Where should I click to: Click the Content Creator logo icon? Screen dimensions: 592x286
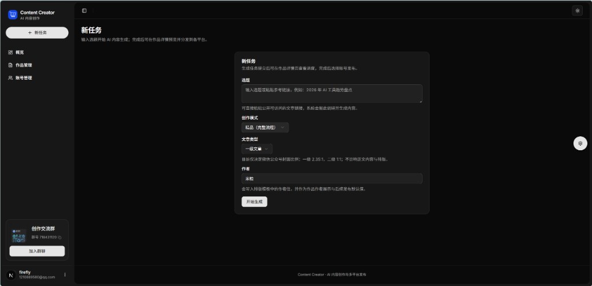click(x=13, y=14)
